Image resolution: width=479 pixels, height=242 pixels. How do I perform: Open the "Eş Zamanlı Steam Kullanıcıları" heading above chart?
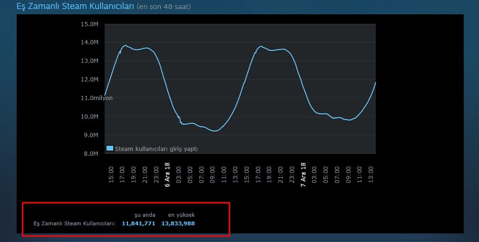75,7
